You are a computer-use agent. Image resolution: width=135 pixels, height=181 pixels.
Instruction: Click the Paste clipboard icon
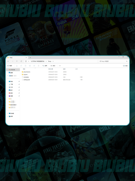[25, 66]
